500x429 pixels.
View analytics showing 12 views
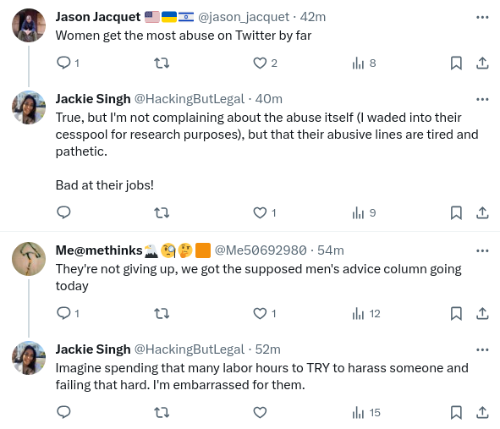[366, 314]
